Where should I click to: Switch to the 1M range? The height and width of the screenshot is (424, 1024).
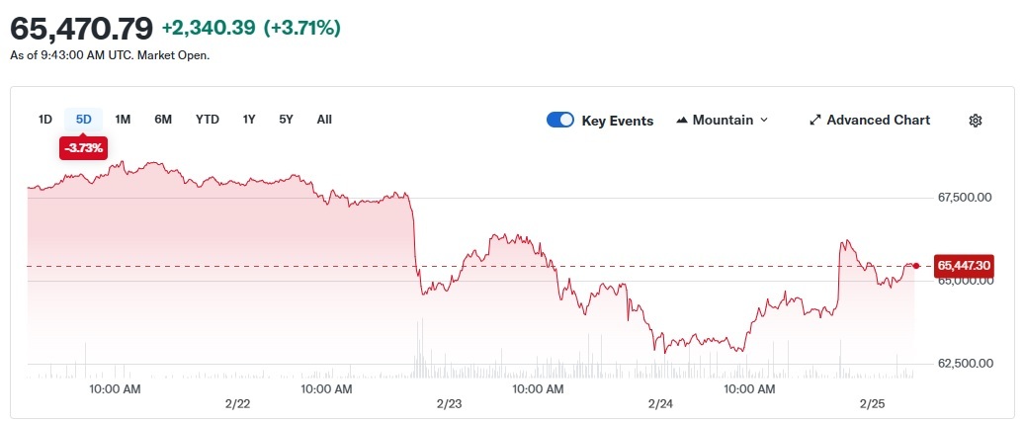click(123, 120)
